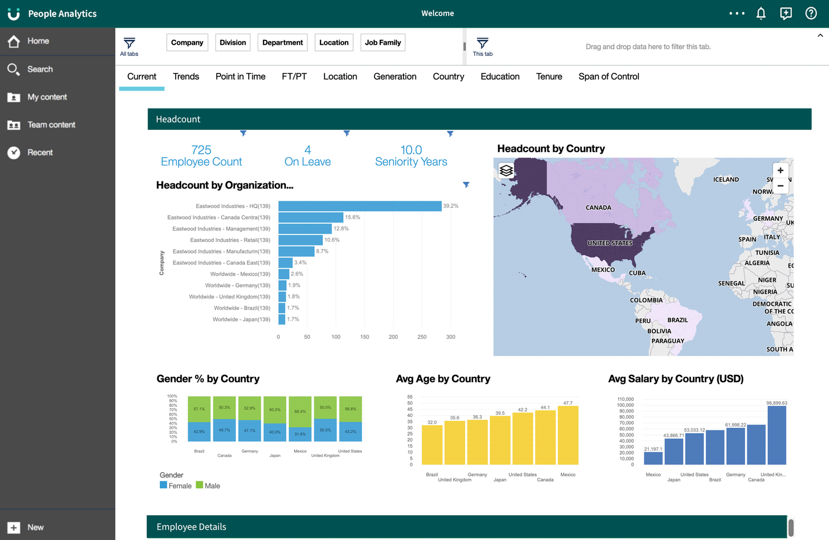Click filter icon above Employee Count

(243, 133)
